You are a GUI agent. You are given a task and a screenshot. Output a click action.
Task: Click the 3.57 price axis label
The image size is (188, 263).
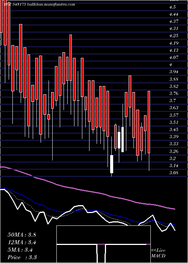coord(174,115)
